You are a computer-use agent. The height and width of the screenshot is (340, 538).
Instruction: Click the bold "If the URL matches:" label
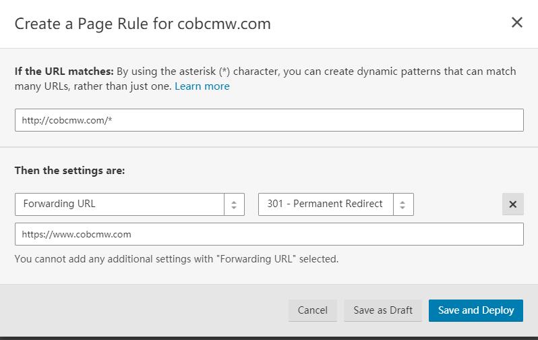(64, 71)
